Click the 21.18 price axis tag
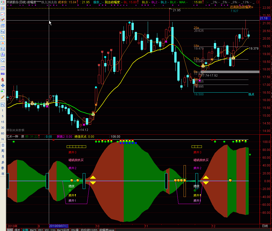Image resolution: width=272 pixels, height=231 pixels. click(265, 18)
